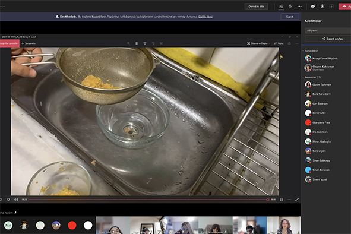Click the MA participant avatar in bottom strip
The image size is (351, 234).
(8, 225)
